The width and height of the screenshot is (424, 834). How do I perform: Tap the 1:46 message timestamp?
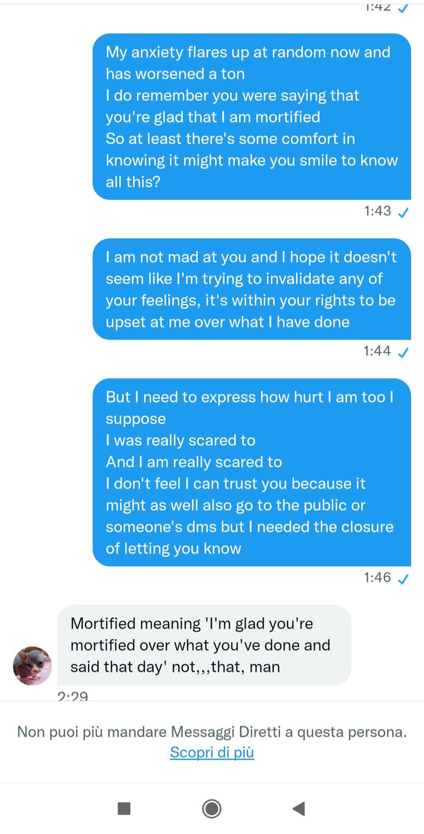pyautogui.click(x=378, y=577)
